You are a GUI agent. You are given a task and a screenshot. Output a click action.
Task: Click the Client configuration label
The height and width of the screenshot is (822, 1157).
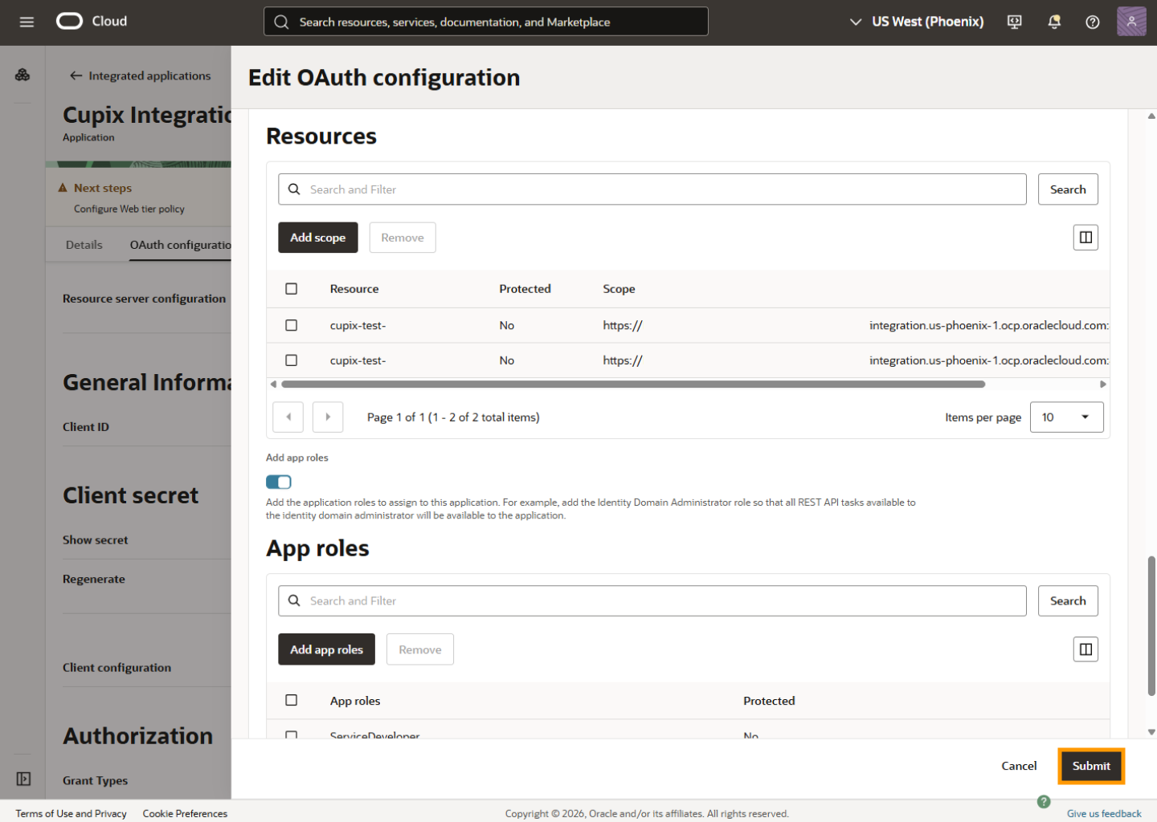117,668
